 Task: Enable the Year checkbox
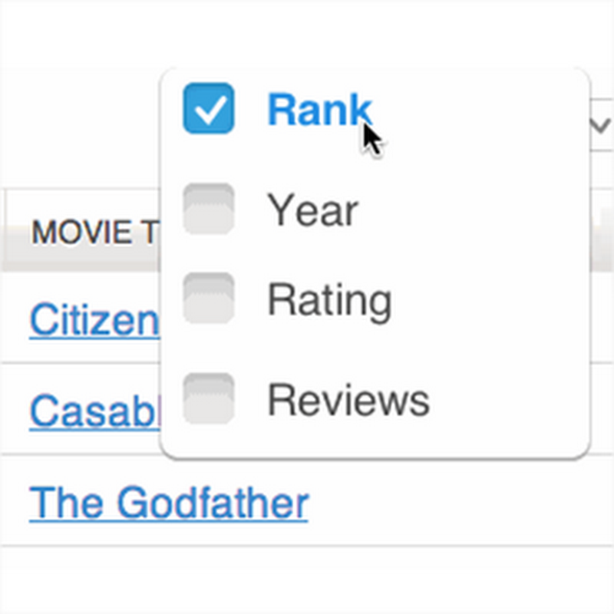click(208, 209)
